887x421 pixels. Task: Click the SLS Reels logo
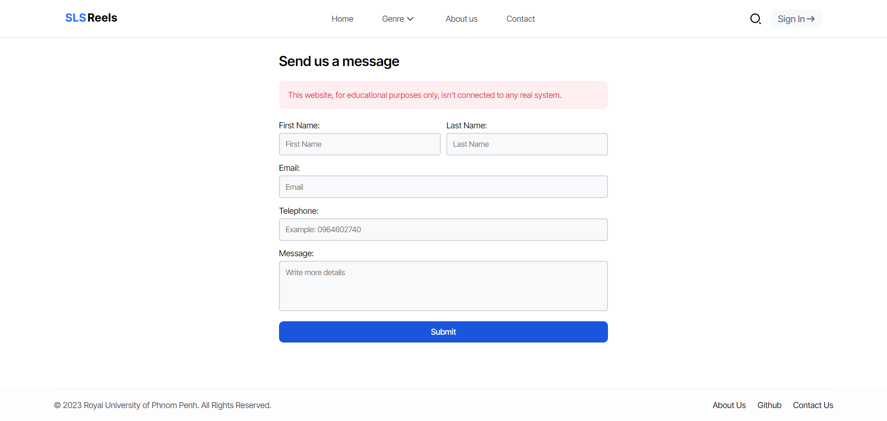pos(91,18)
